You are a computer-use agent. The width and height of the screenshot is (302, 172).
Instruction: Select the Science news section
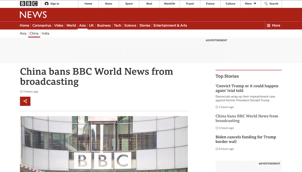130,26
